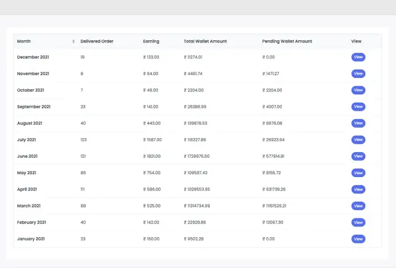Open View for May 2021 row

358,173
